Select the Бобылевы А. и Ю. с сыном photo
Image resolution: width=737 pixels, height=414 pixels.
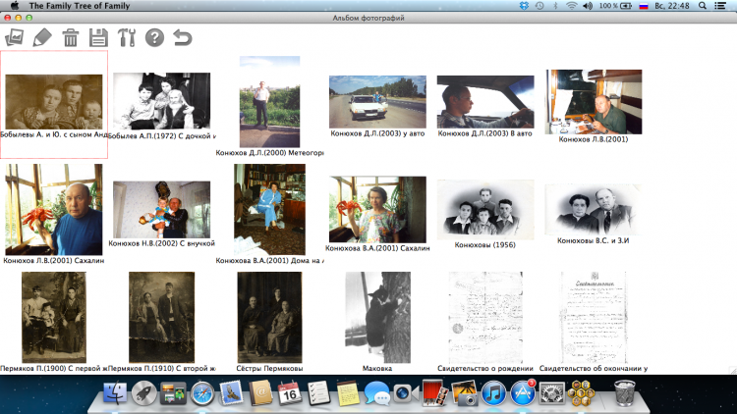54,101
